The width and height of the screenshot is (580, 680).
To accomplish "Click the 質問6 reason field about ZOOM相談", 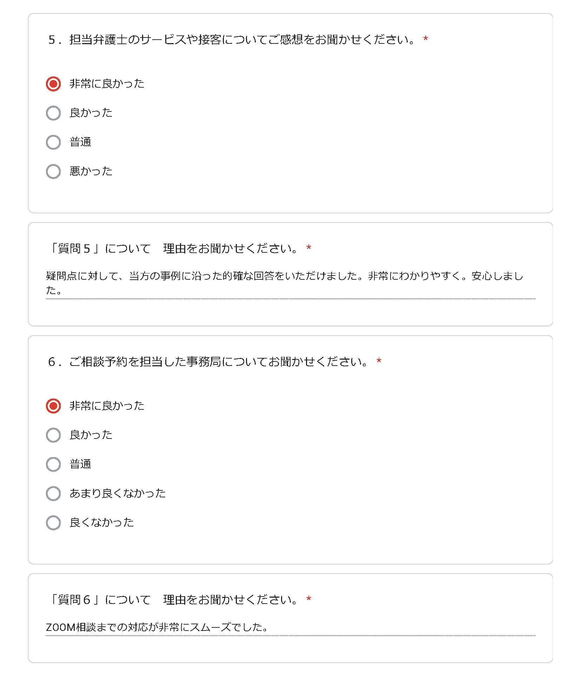I will click(291, 627).
